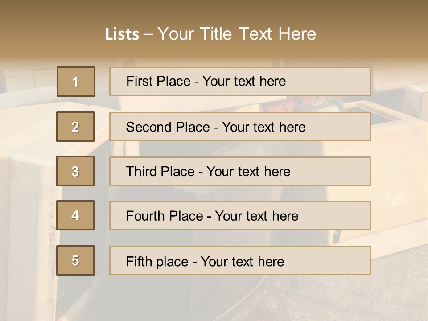Select the Fifth place text box
The image size is (428, 321).
coord(240,260)
